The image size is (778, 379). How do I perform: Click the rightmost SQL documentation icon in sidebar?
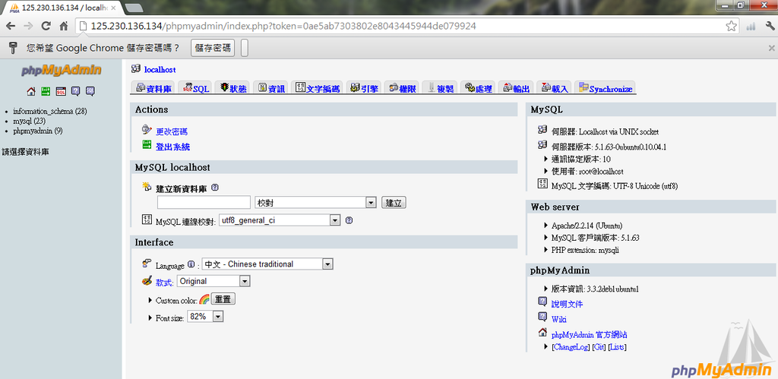(x=90, y=91)
